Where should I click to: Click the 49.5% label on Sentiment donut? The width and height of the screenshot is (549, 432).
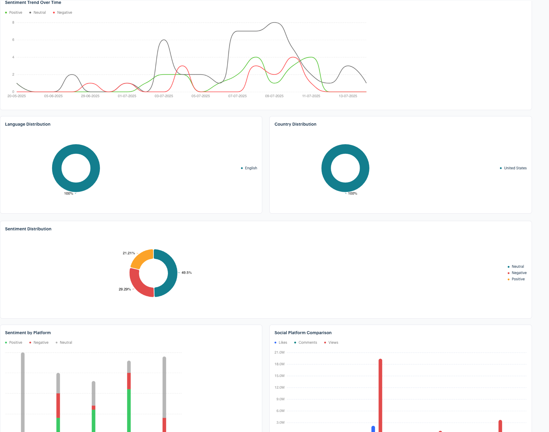(x=186, y=273)
